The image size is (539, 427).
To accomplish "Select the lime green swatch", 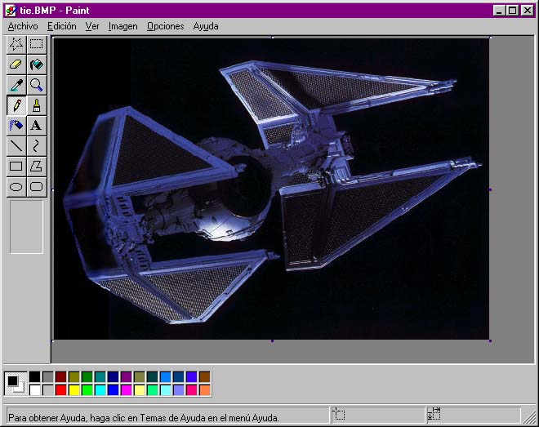I will (87, 390).
